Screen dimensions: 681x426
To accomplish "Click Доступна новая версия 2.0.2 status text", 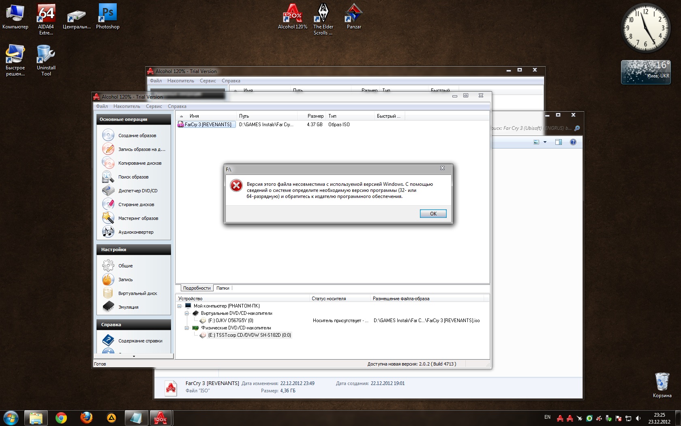I will pos(411,364).
